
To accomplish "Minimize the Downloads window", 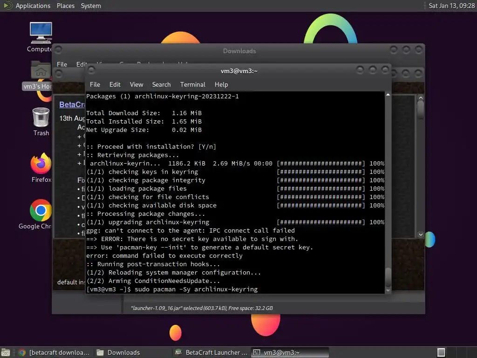I will click(x=393, y=49).
